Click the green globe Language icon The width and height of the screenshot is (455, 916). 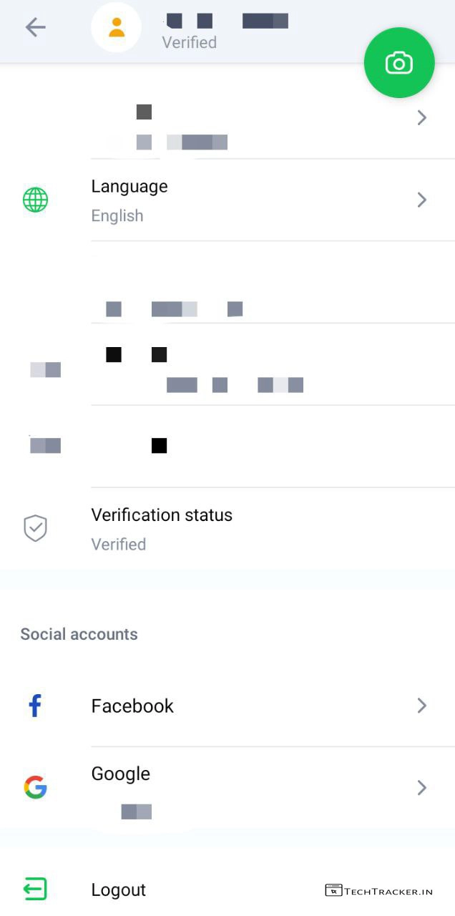35,200
